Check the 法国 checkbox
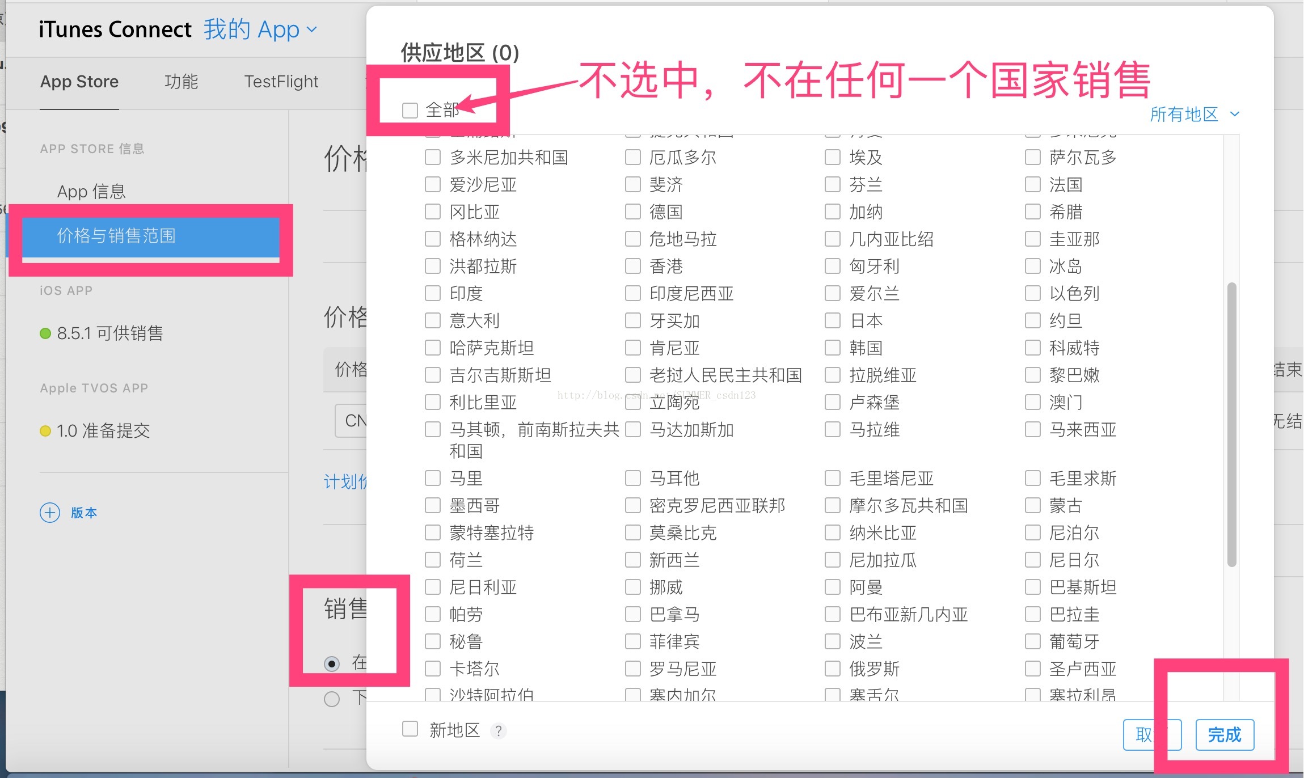Screen dimensions: 1304x778 point(1032,184)
